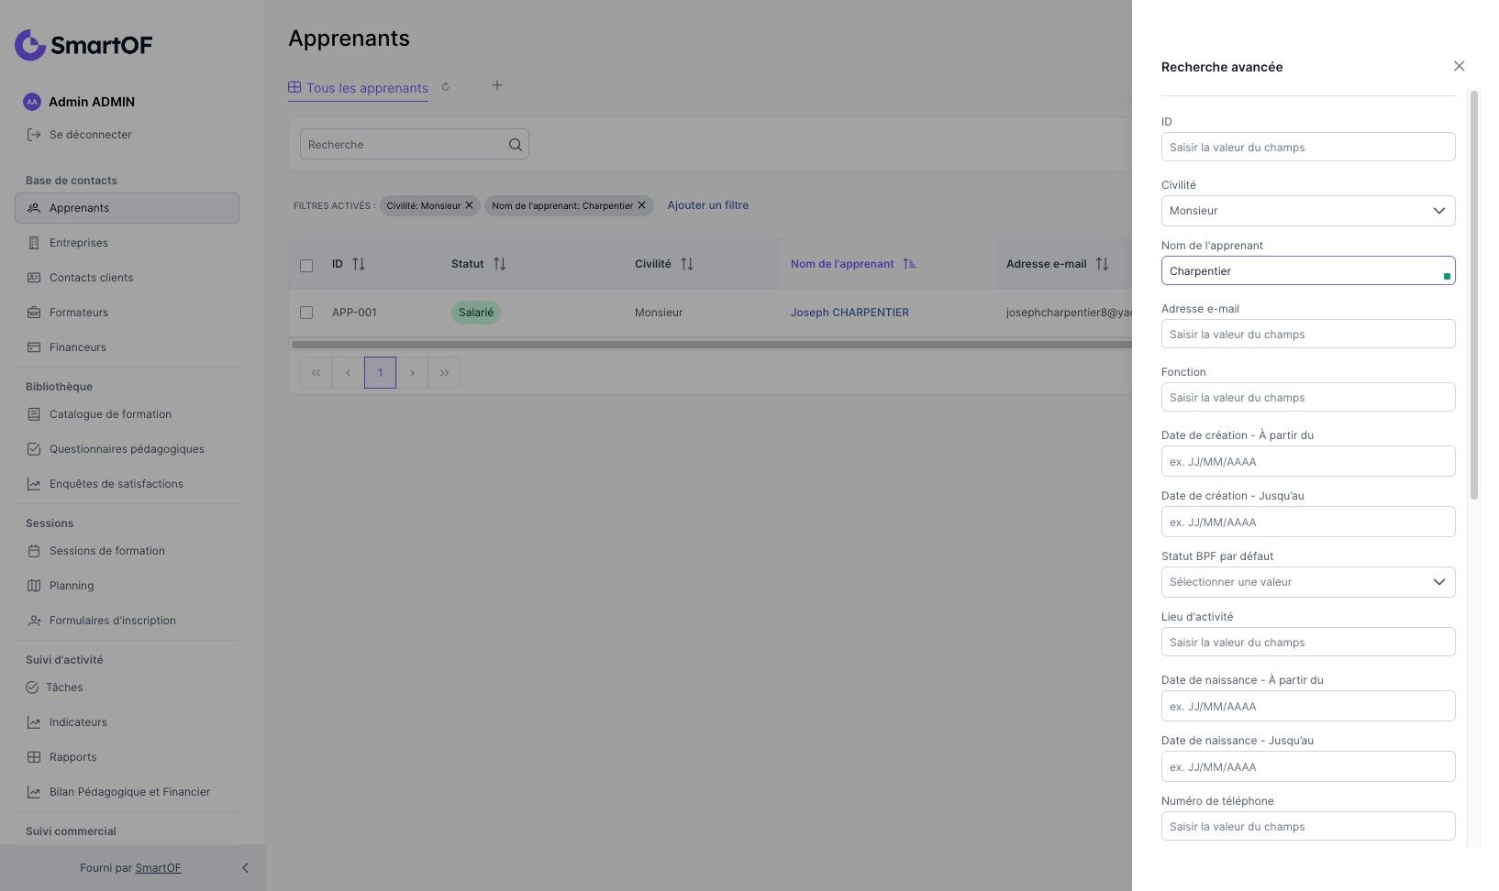Click Date de naissance - À partir du field
The image size is (1499, 891).
tap(1308, 706)
